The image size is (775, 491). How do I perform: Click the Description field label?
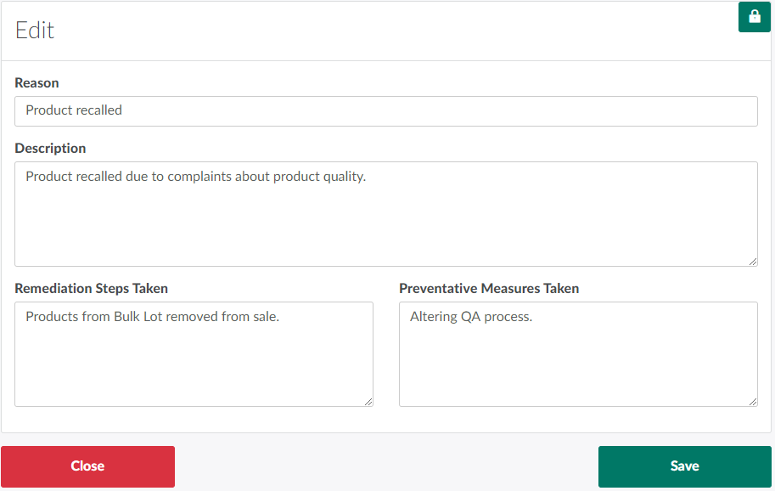coord(50,149)
